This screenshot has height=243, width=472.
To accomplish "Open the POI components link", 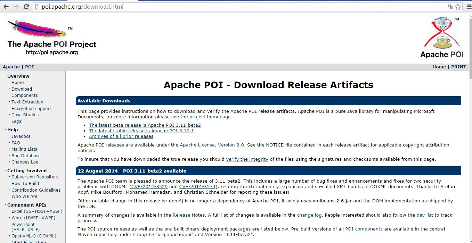I will (x=364, y=229).
